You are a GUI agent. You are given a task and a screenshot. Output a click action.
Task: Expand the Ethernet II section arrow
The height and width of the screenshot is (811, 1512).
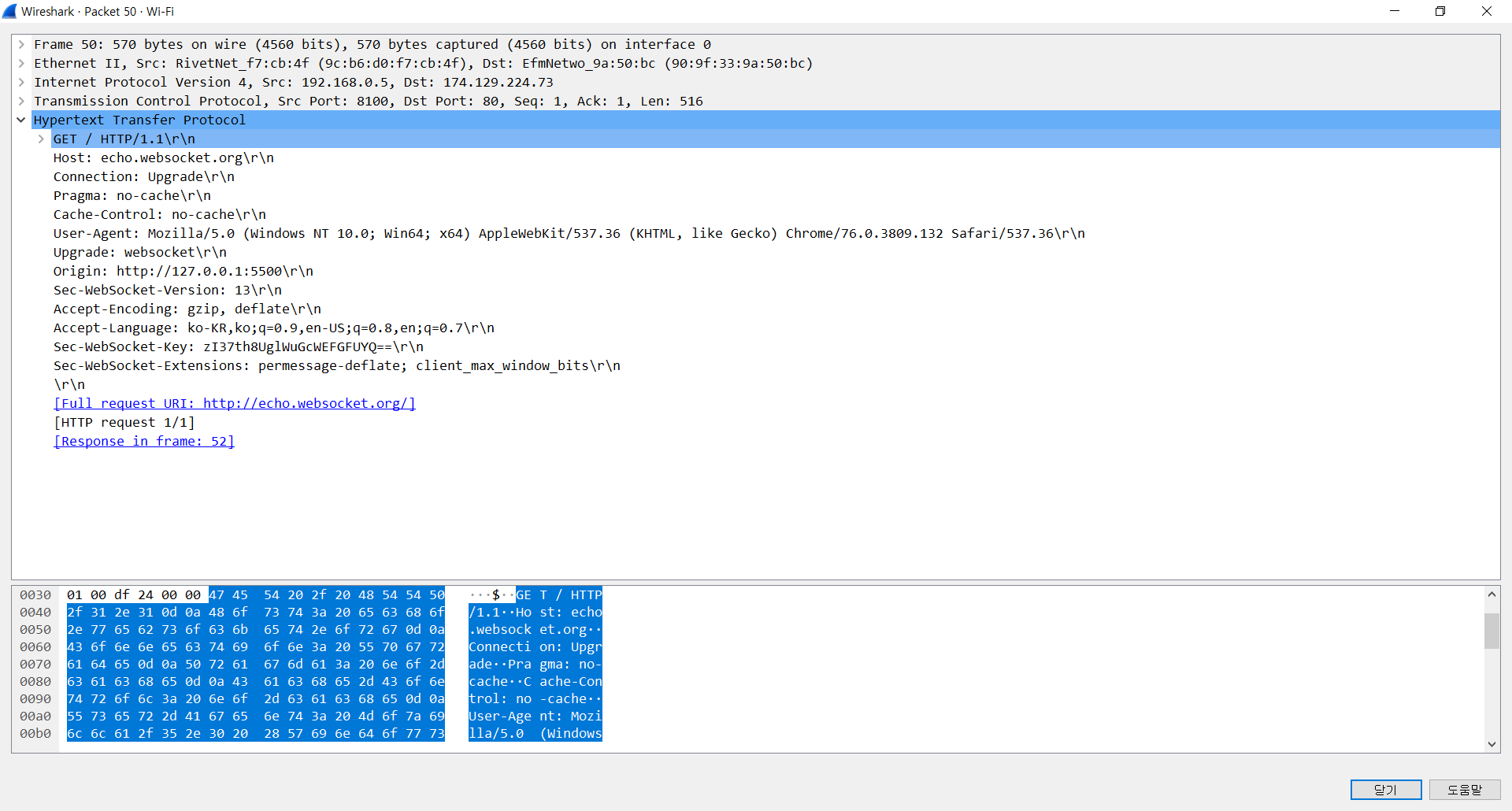[21, 63]
